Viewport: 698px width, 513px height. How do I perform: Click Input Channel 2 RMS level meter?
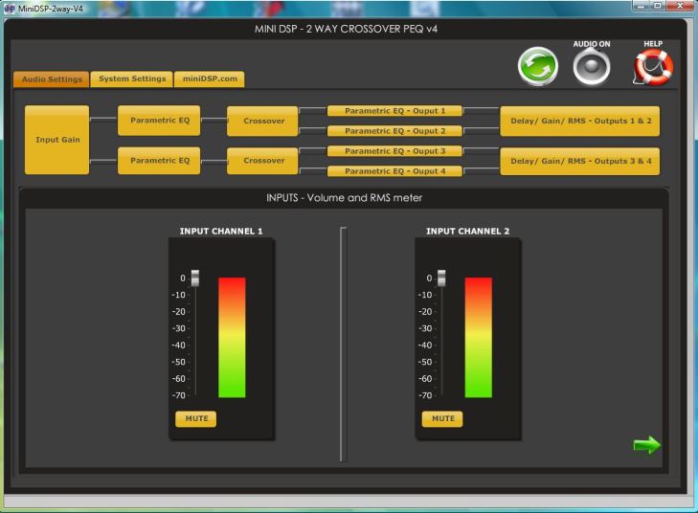pyautogui.click(x=479, y=337)
